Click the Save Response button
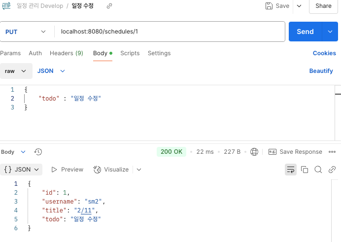341x242 pixels. point(295,152)
